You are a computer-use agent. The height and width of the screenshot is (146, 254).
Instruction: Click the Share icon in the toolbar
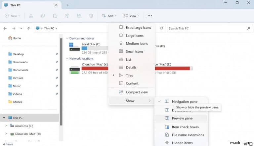tap(79, 16)
